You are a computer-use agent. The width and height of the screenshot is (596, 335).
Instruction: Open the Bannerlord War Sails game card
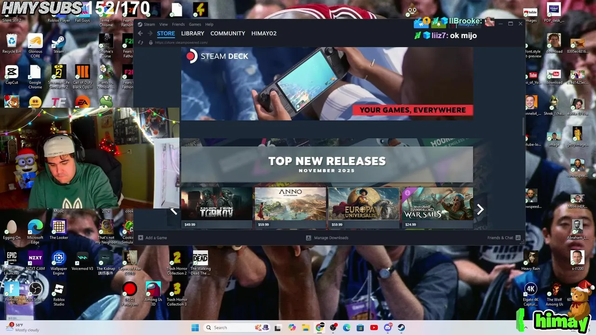437,208
